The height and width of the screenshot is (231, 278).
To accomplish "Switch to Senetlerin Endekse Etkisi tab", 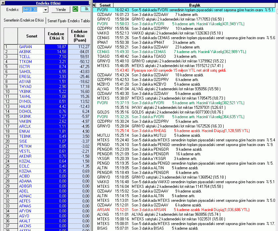I will click(24, 21).
